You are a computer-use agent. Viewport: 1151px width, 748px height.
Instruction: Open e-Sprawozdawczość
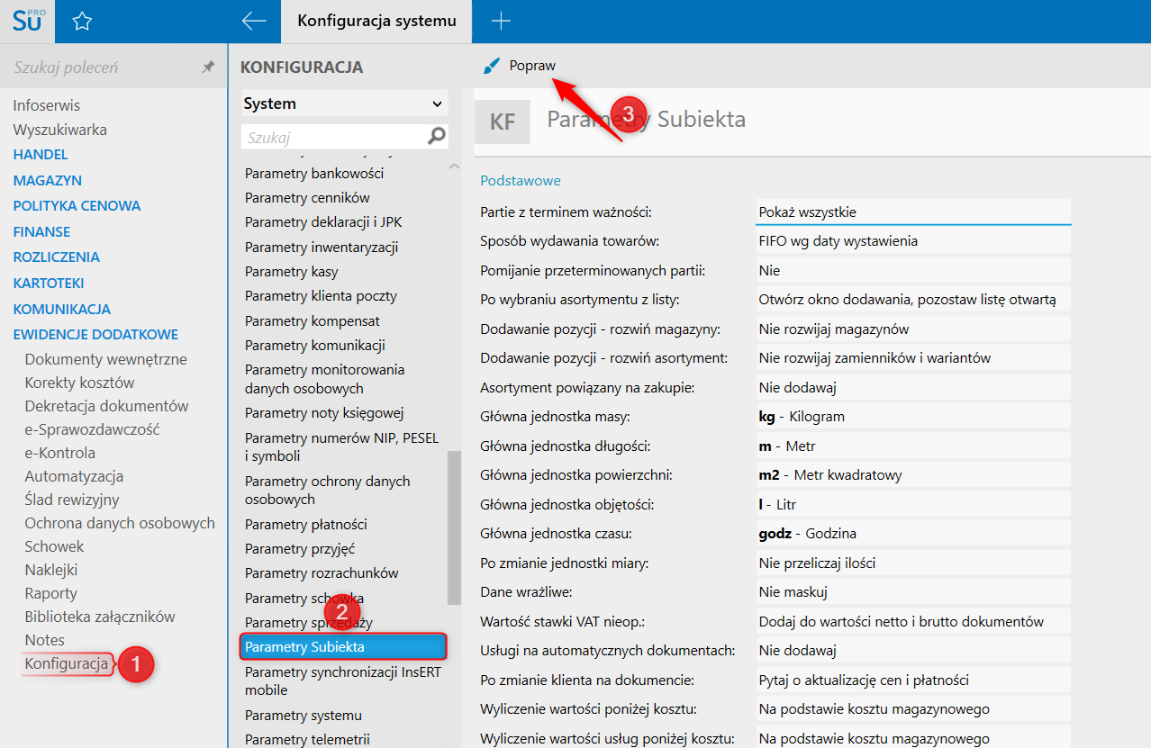pyautogui.click(x=92, y=429)
